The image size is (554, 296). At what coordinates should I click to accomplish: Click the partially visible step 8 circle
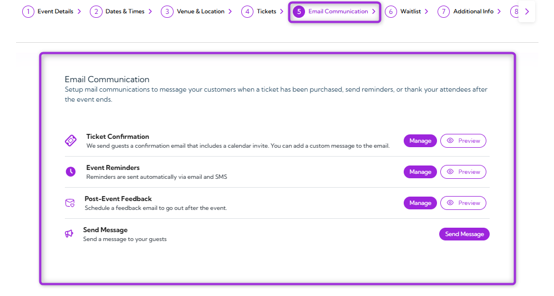click(x=515, y=12)
